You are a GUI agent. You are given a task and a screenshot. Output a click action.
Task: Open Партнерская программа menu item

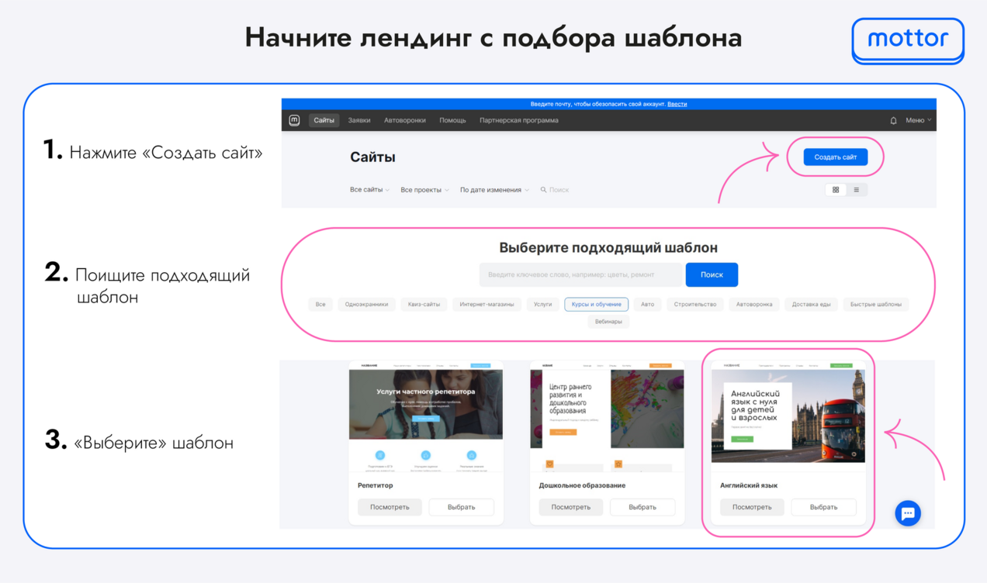coord(519,120)
